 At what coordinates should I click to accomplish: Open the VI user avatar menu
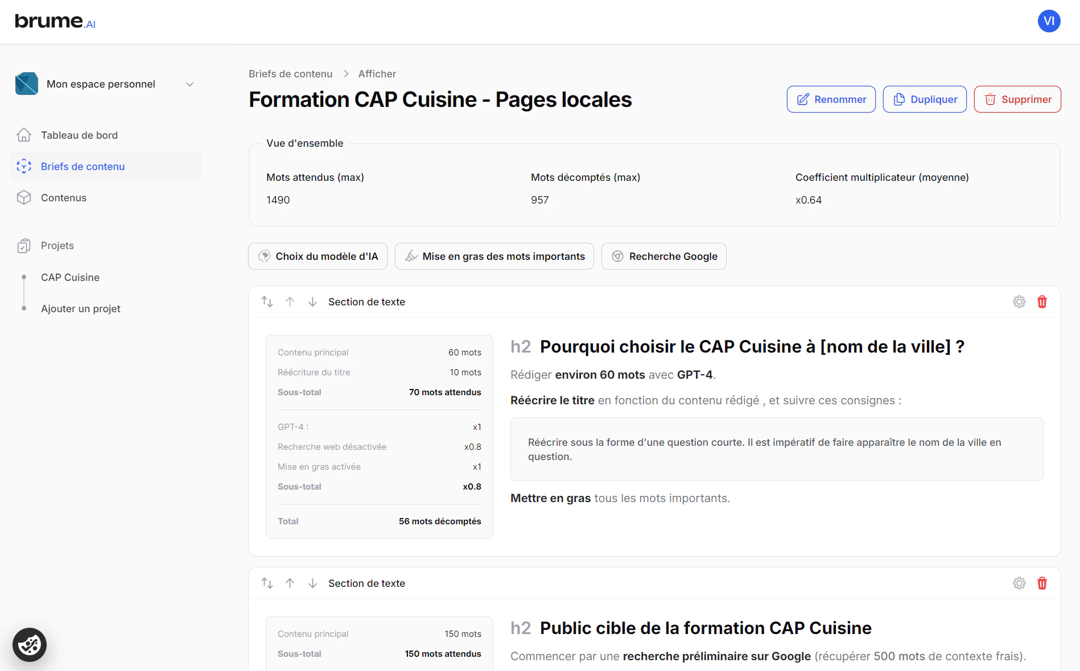tap(1049, 22)
